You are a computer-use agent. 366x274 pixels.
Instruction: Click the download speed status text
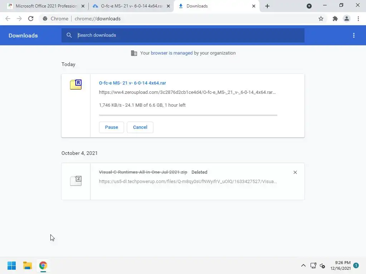pos(142,105)
